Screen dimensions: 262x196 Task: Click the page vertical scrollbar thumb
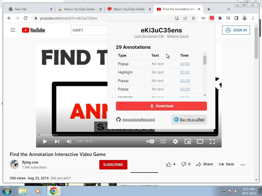tap(256, 43)
